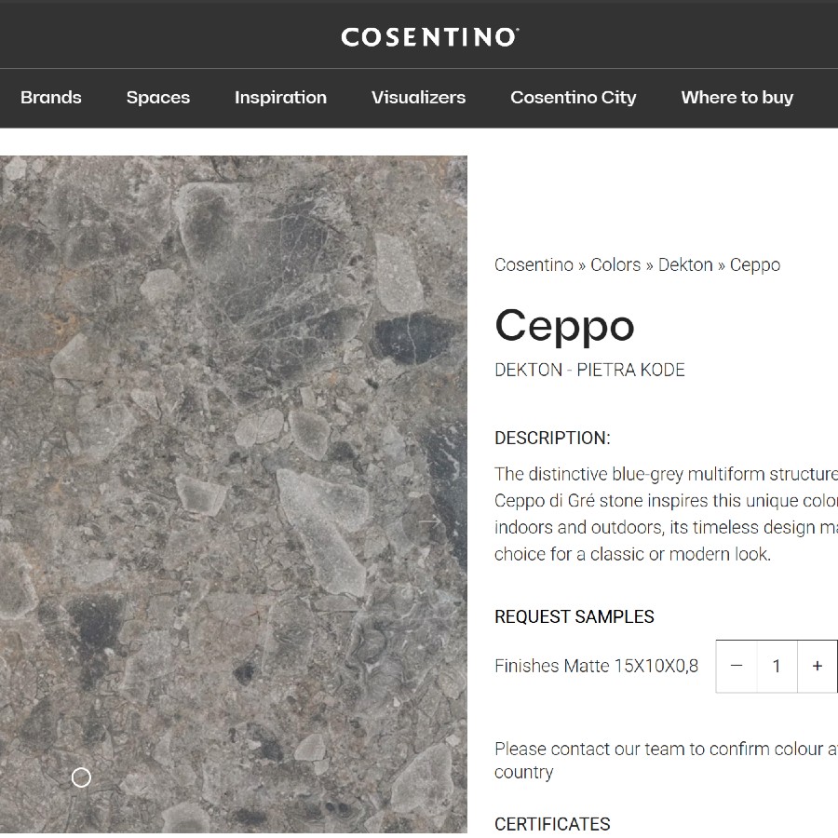
Task: Click the quantity field showing 1
Action: 777,666
